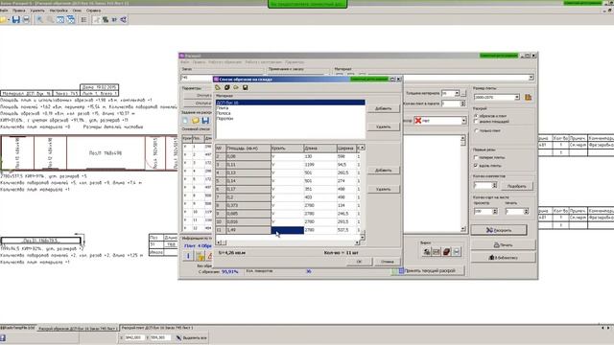Click the purple arrow icon ending the main toolbar
The height and width of the screenshot is (345, 614).
124,19
